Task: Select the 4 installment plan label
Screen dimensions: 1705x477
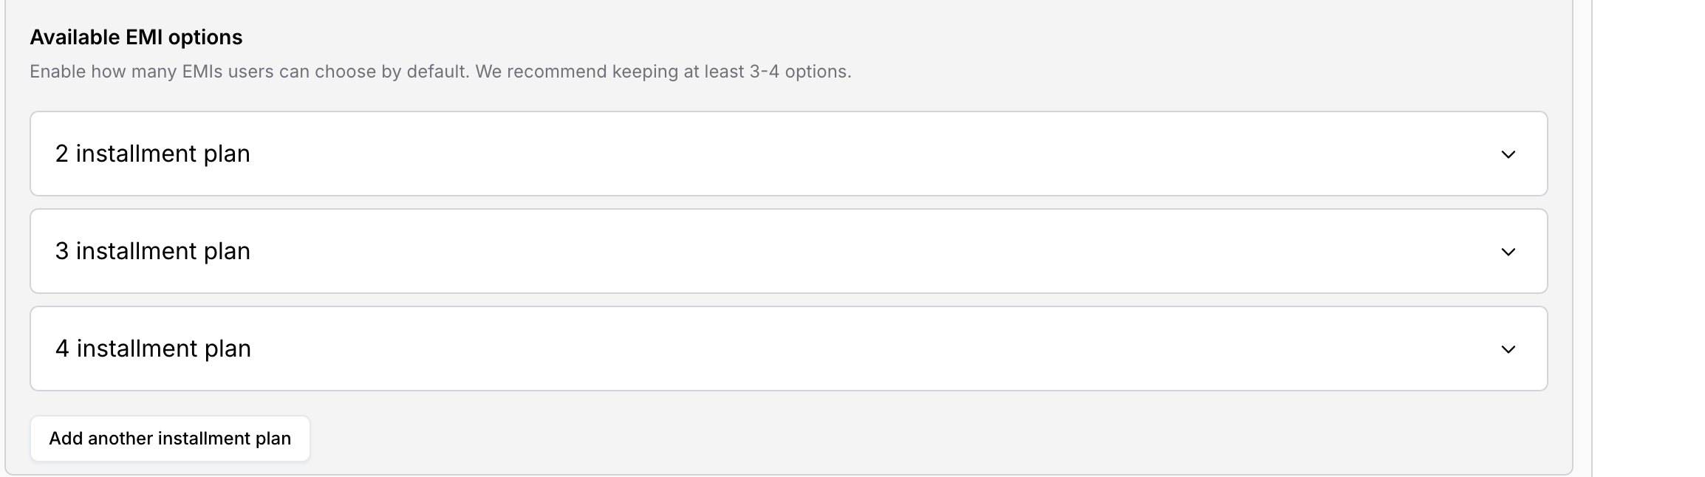Action: coord(152,348)
